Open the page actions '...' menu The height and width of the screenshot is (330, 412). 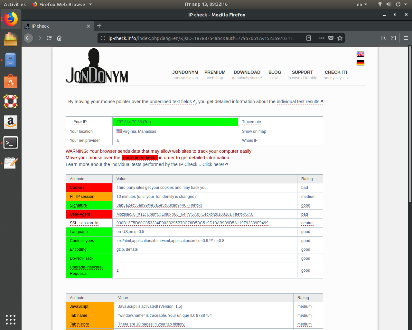[x=322, y=38]
